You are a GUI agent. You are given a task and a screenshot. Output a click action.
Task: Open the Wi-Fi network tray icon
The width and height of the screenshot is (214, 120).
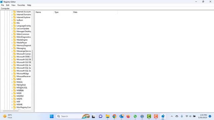pos(187,116)
